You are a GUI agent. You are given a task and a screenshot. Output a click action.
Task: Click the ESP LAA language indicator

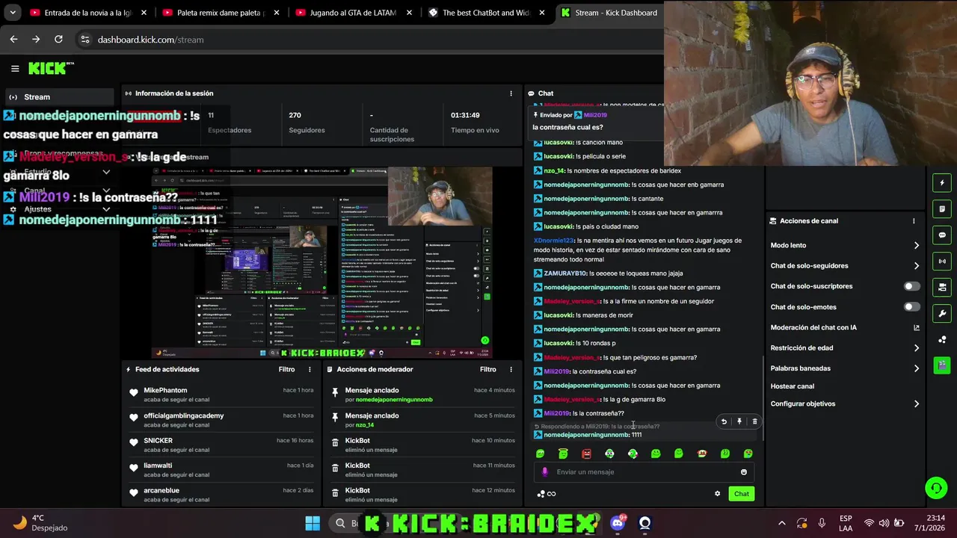(x=846, y=523)
